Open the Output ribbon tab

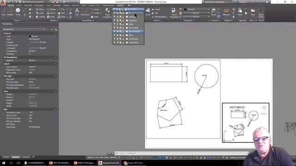66,6
